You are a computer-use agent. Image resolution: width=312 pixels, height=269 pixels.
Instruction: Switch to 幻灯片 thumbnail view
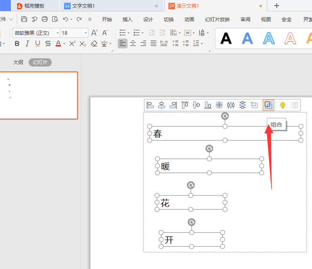40,62
